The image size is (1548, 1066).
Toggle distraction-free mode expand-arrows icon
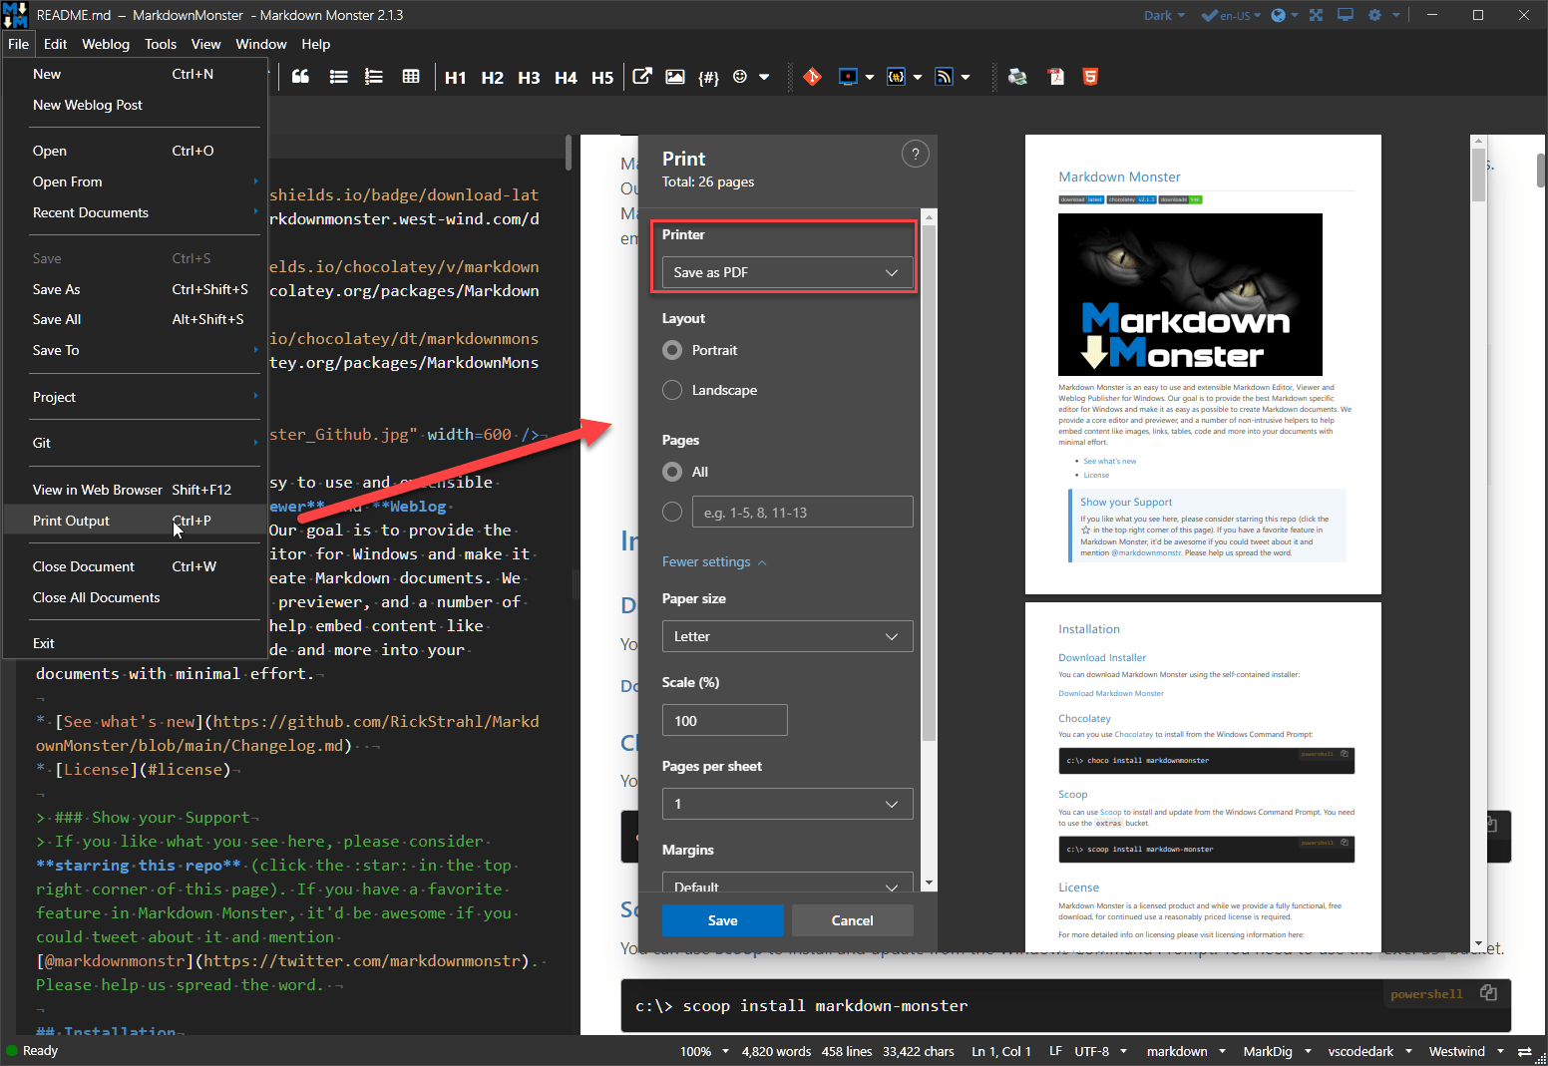click(1317, 15)
